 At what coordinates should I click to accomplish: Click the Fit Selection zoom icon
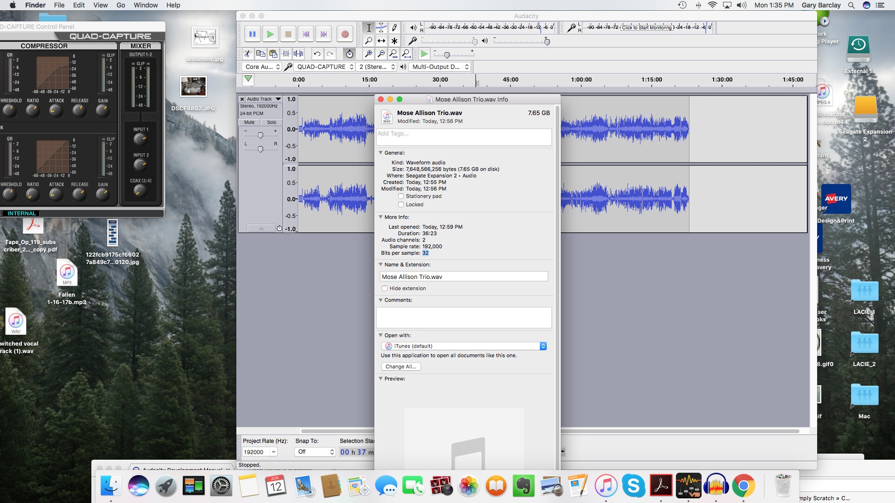[393, 54]
